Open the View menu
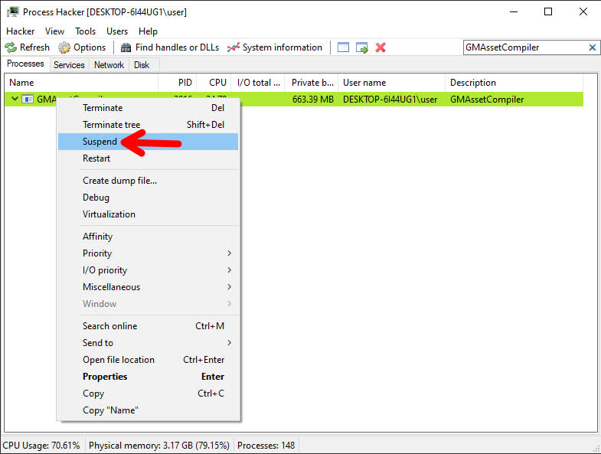Screen dimensions: 601x454 click(x=54, y=31)
